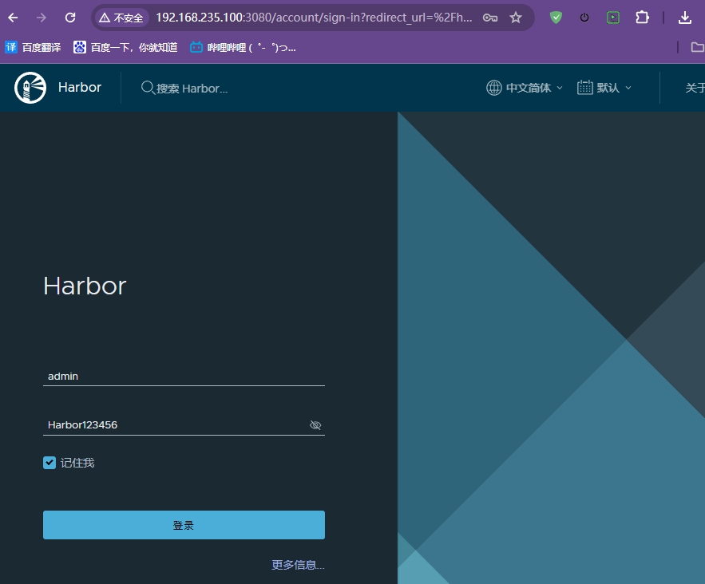Click the browser back arrow
The image size is (705, 584).
click(14, 18)
